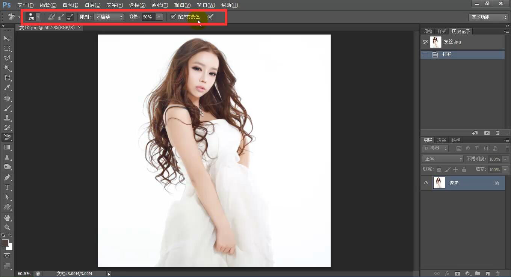Toggle pixel layer filter icon

(459, 149)
